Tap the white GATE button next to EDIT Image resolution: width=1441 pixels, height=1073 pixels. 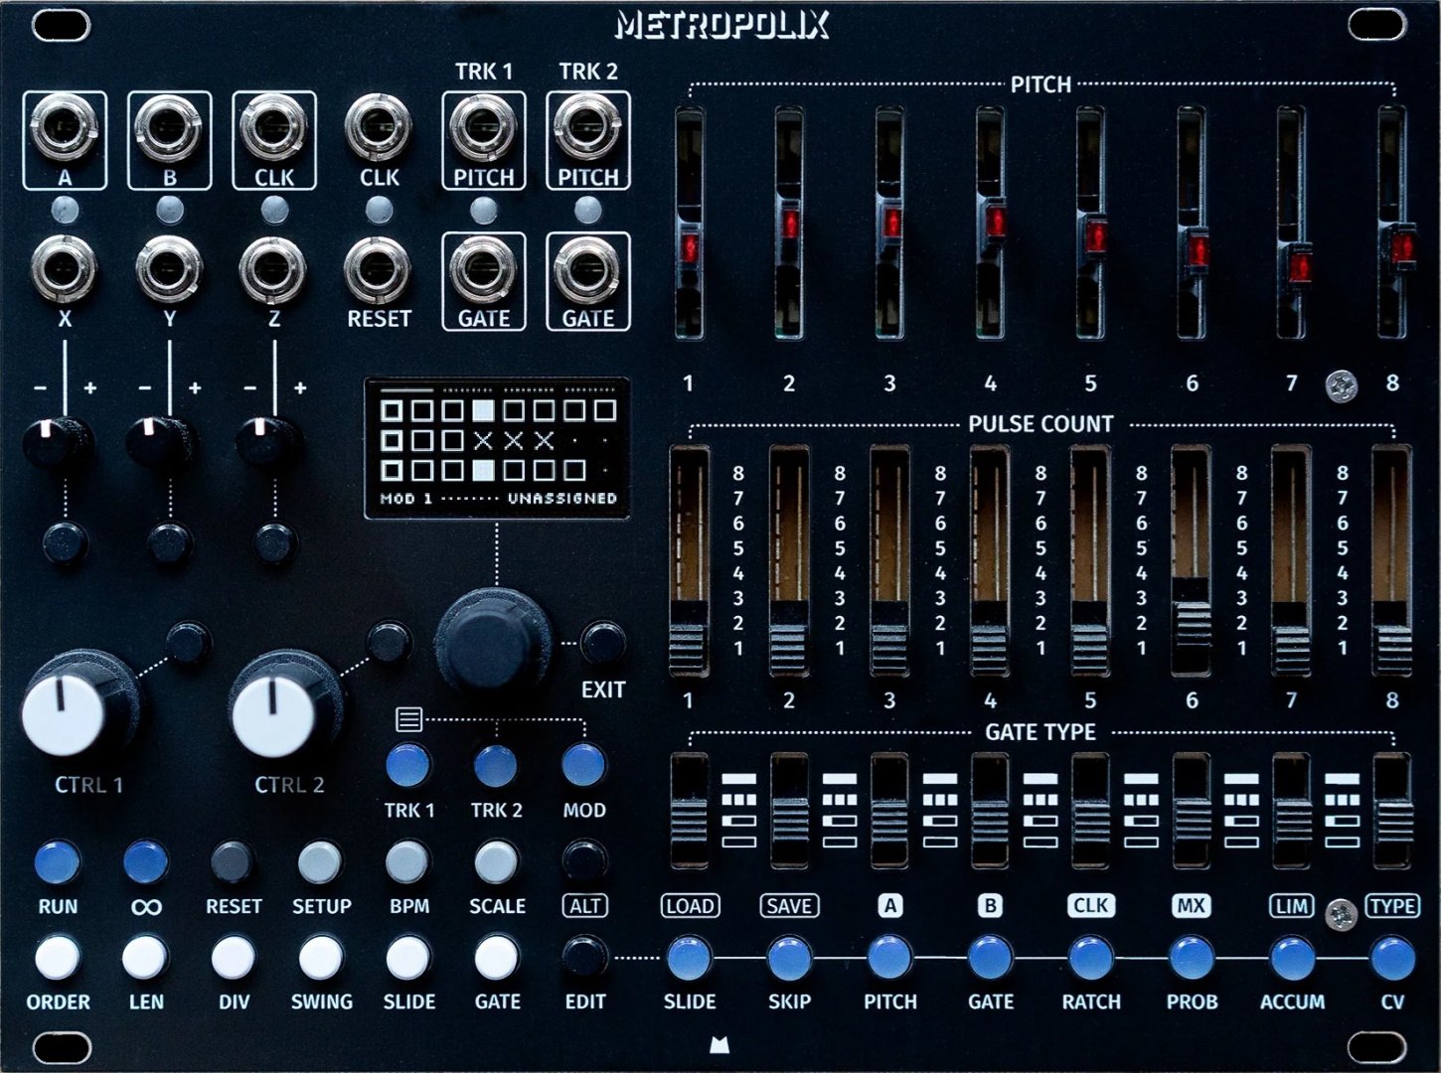[x=495, y=957]
